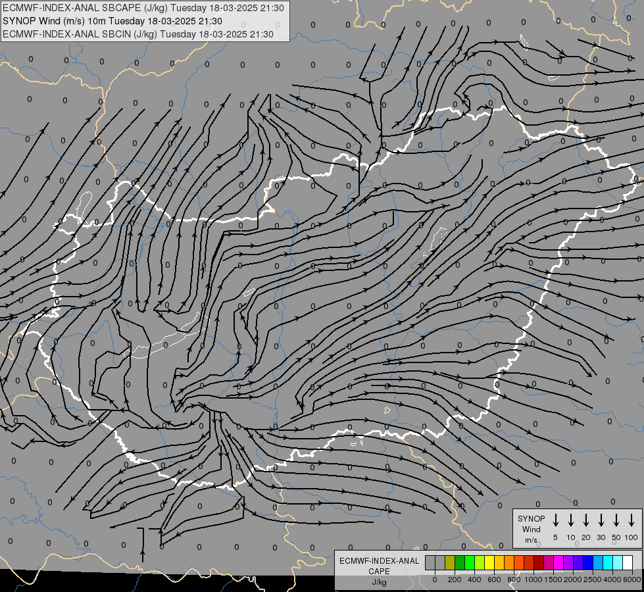Click the '1500' tick label on color scale
Screen dimensions: 644x592
(553, 580)
